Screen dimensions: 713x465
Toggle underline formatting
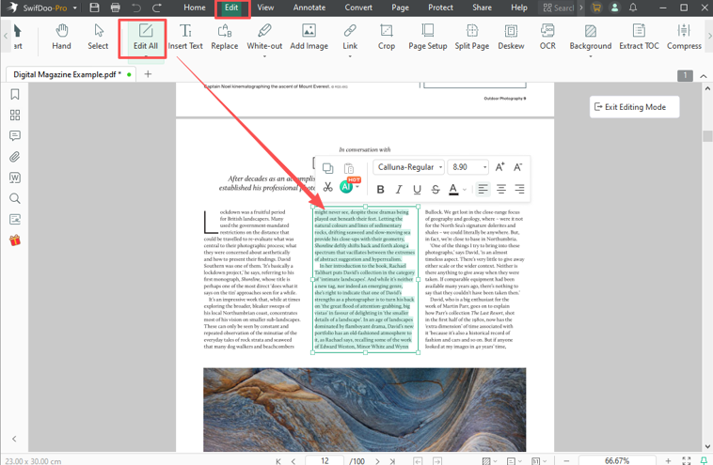pyautogui.click(x=417, y=190)
